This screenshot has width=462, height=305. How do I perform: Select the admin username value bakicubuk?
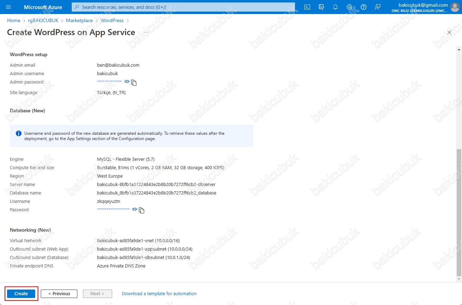pos(107,74)
